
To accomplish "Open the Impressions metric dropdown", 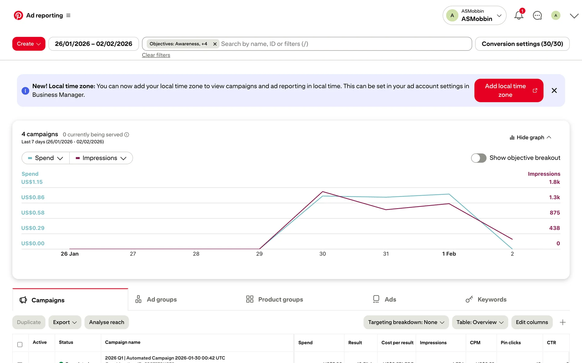I will pyautogui.click(x=101, y=158).
